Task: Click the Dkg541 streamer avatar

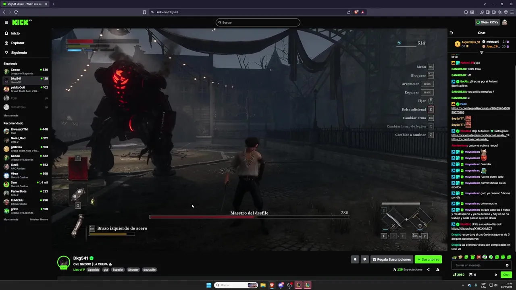Action: [63, 262]
